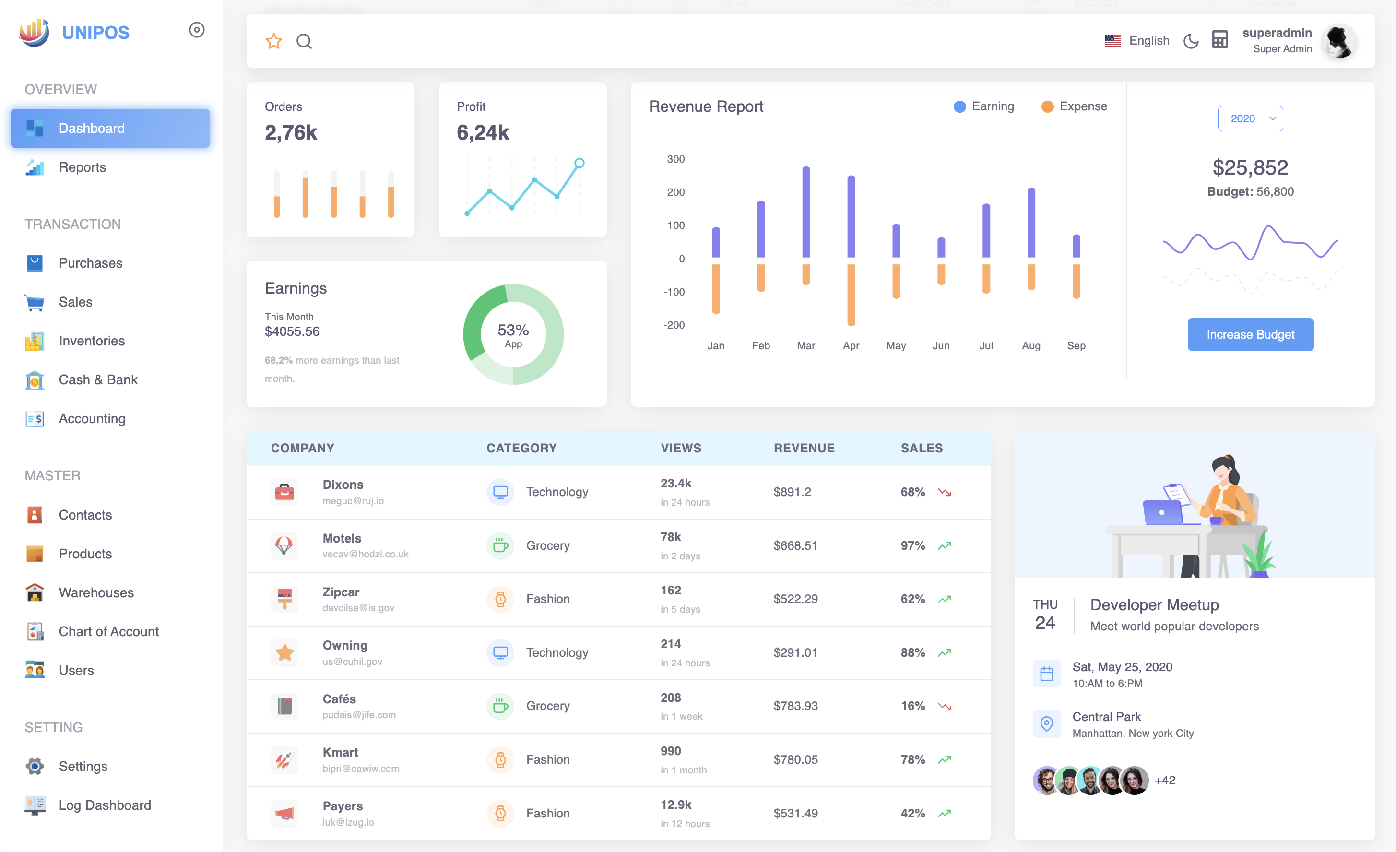Click the Increase Budget button
Screen dimensions: 1396x852
click(1250, 334)
